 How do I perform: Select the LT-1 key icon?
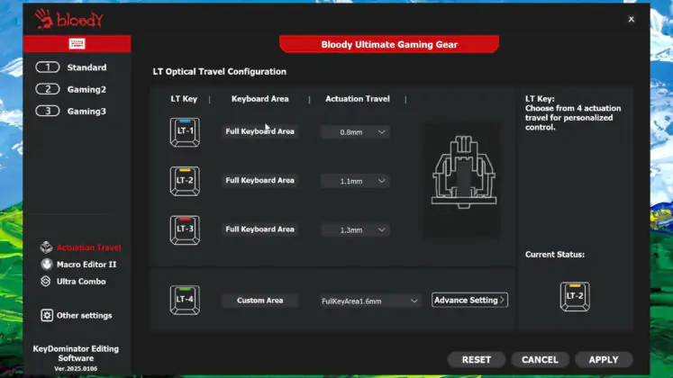185,132
